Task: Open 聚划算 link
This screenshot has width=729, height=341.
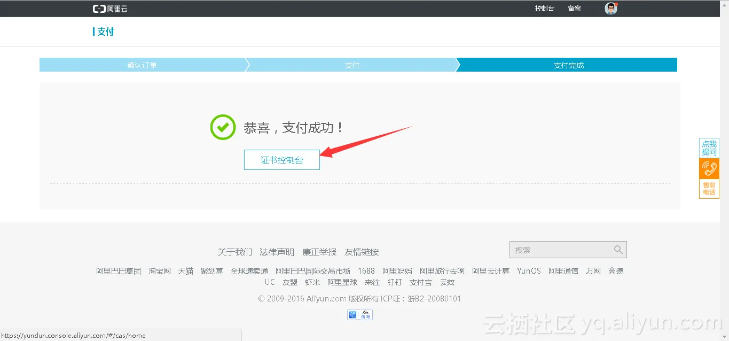Action: [212, 271]
